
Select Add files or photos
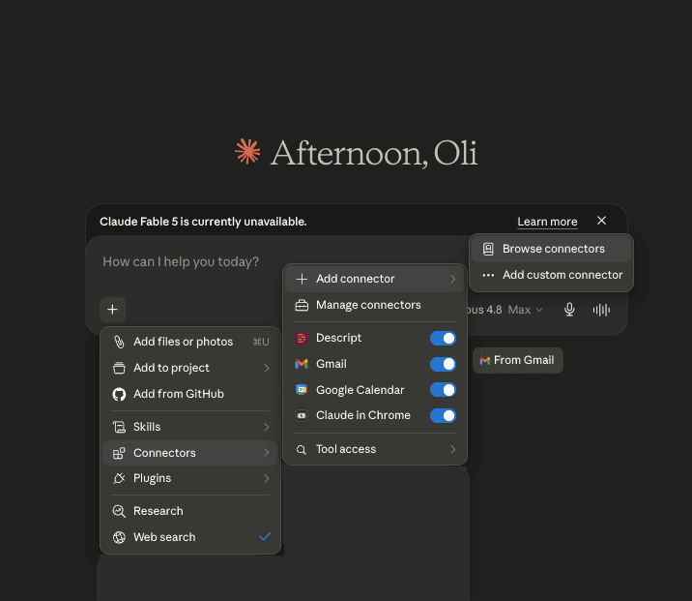point(190,342)
